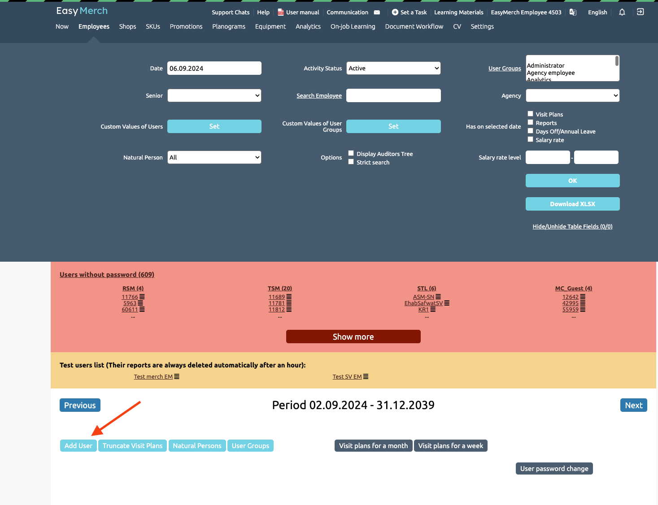Click the PDF icon beside User manual
The width and height of the screenshot is (658, 505).
point(281,13)
